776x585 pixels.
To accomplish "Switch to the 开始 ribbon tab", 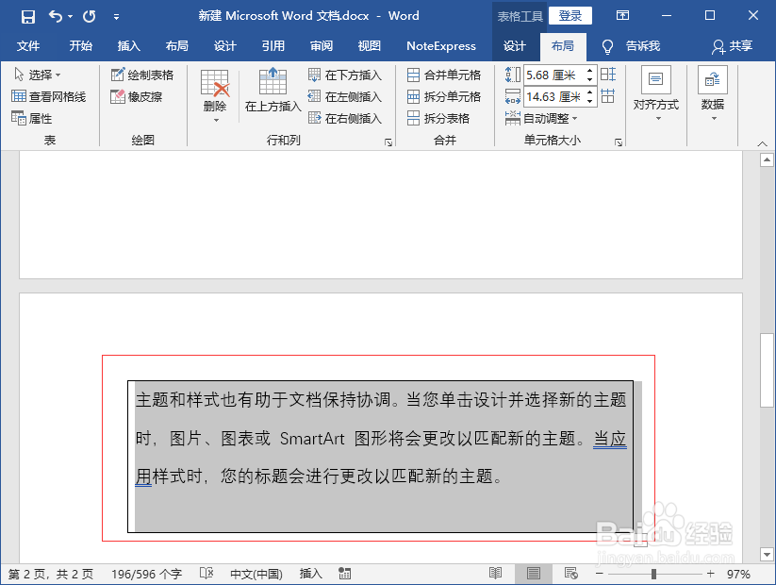I will [x=81, y=46].
